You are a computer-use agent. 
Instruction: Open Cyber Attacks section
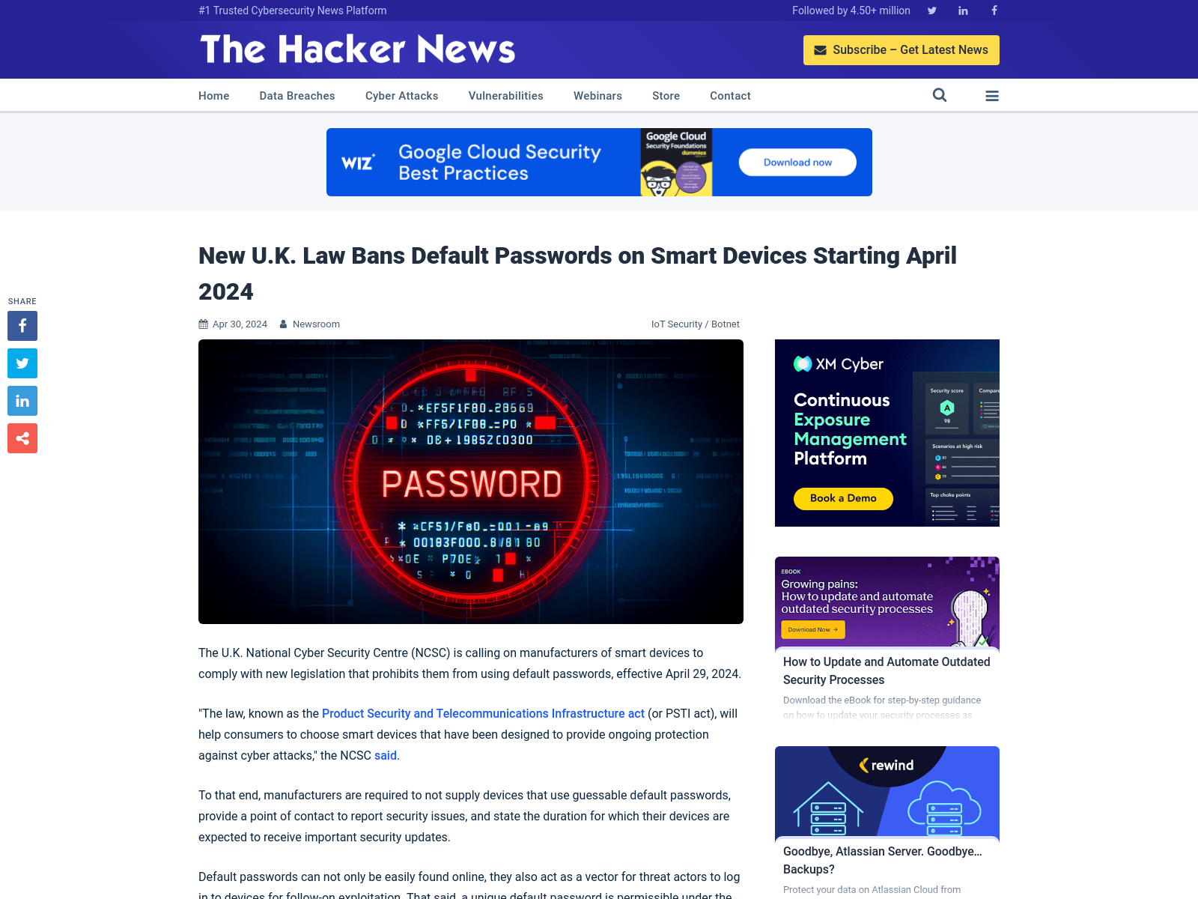[x=402, y=96]
